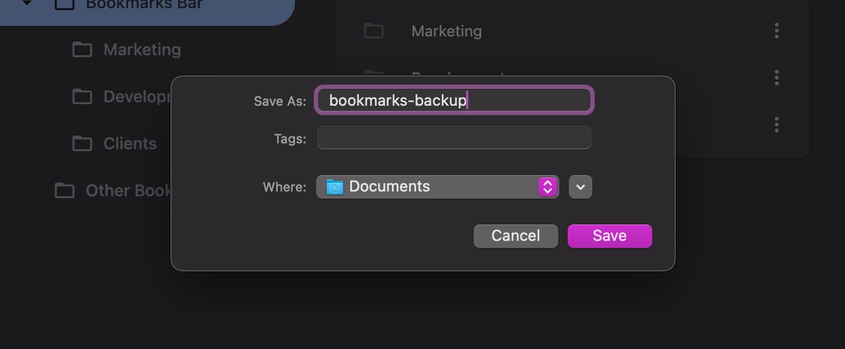Open more-actions menu for the third list row
Image resolution: width=845 pixels, height=349 pixels.
pos(777,125)
